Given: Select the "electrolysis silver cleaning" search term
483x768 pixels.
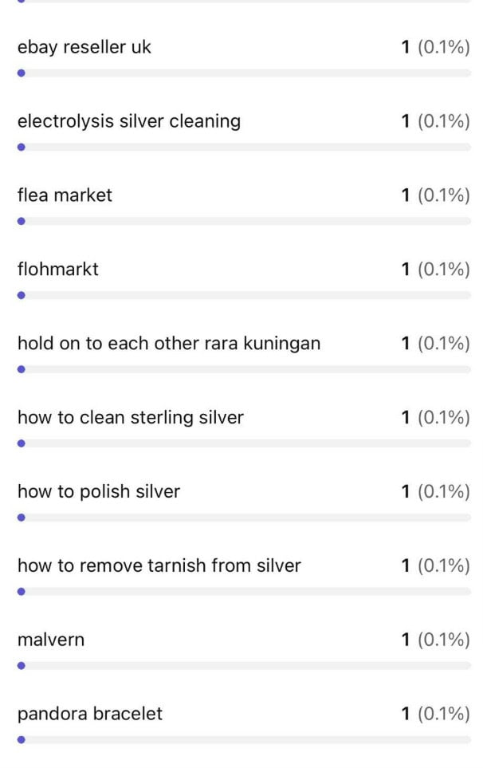Looking at the screenshot, I should 129,121.
